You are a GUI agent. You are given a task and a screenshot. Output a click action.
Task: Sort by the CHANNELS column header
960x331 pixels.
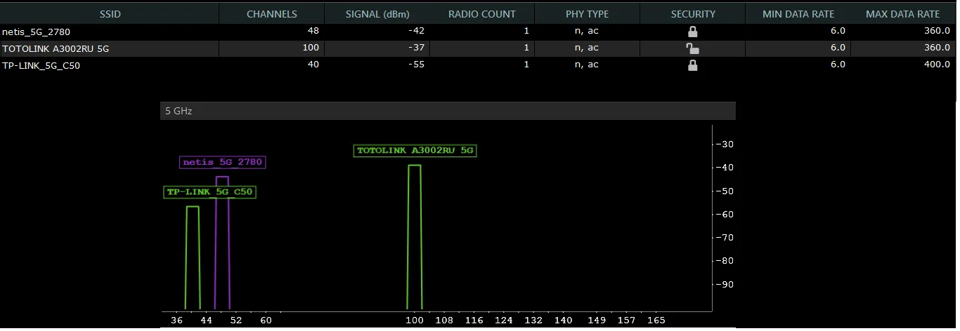click(272, 14)
